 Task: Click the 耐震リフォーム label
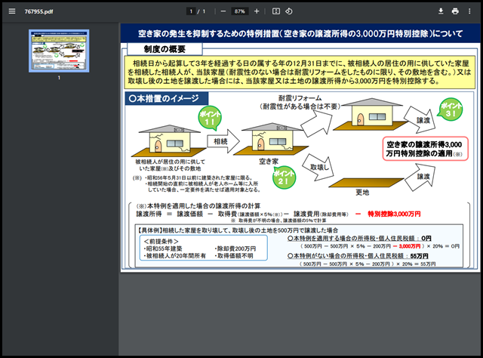pos(300,98)
